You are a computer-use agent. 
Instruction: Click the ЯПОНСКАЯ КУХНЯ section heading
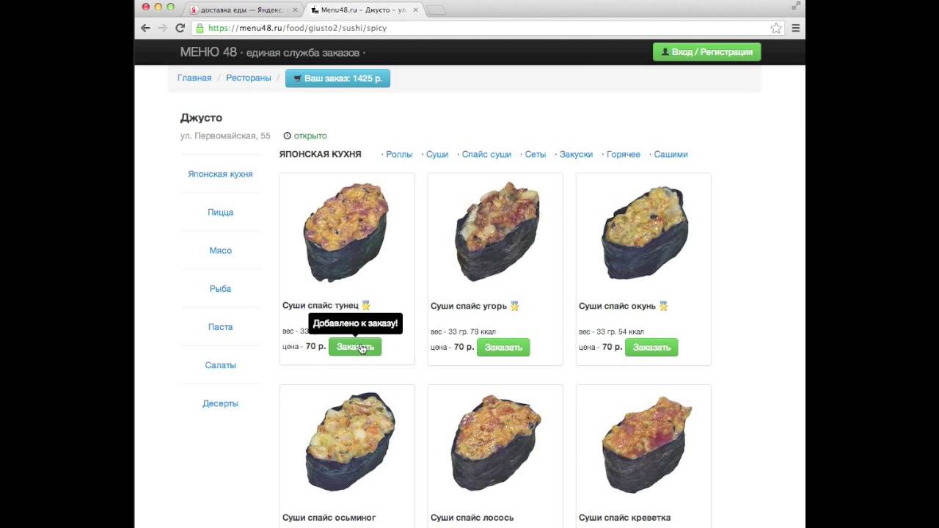[321, 155]
